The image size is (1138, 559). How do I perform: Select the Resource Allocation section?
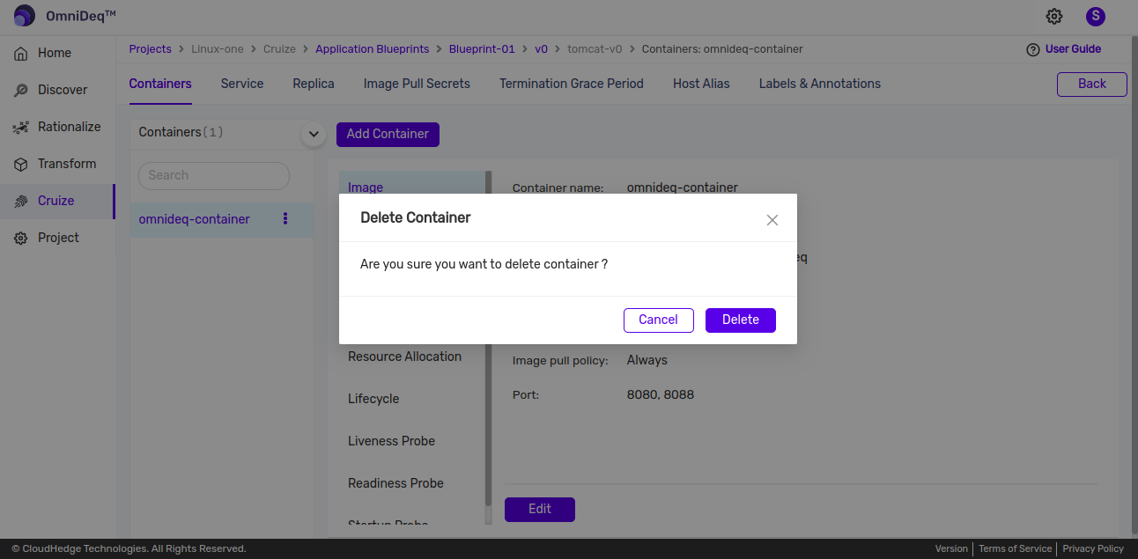pyautogui.click(x=404, y=357)
